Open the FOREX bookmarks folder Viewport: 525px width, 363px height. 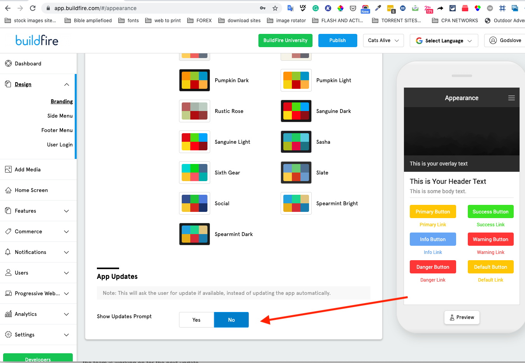pyautogui.click(x=200, y=21)
